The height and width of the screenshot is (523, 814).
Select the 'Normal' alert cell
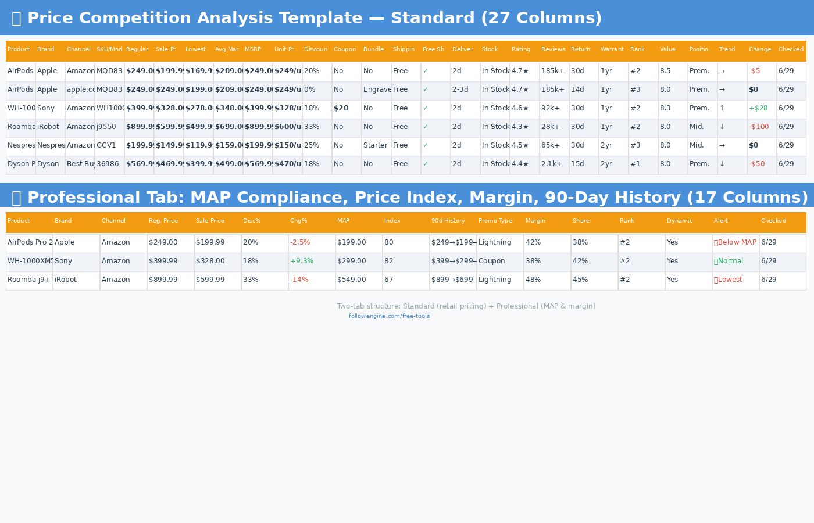point(736,261)
